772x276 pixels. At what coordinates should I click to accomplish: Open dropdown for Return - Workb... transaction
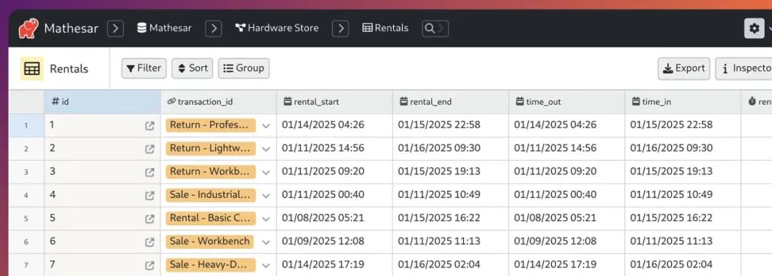pyautogui.click(x=266, y=172)
